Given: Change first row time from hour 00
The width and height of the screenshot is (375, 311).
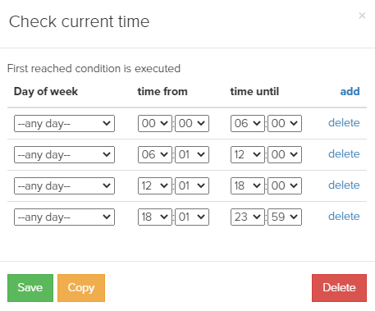Looking at the screenshot, I should pos(155,123).
